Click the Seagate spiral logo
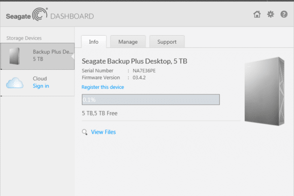Screen dimensions: 294x196 coord(40,15)
